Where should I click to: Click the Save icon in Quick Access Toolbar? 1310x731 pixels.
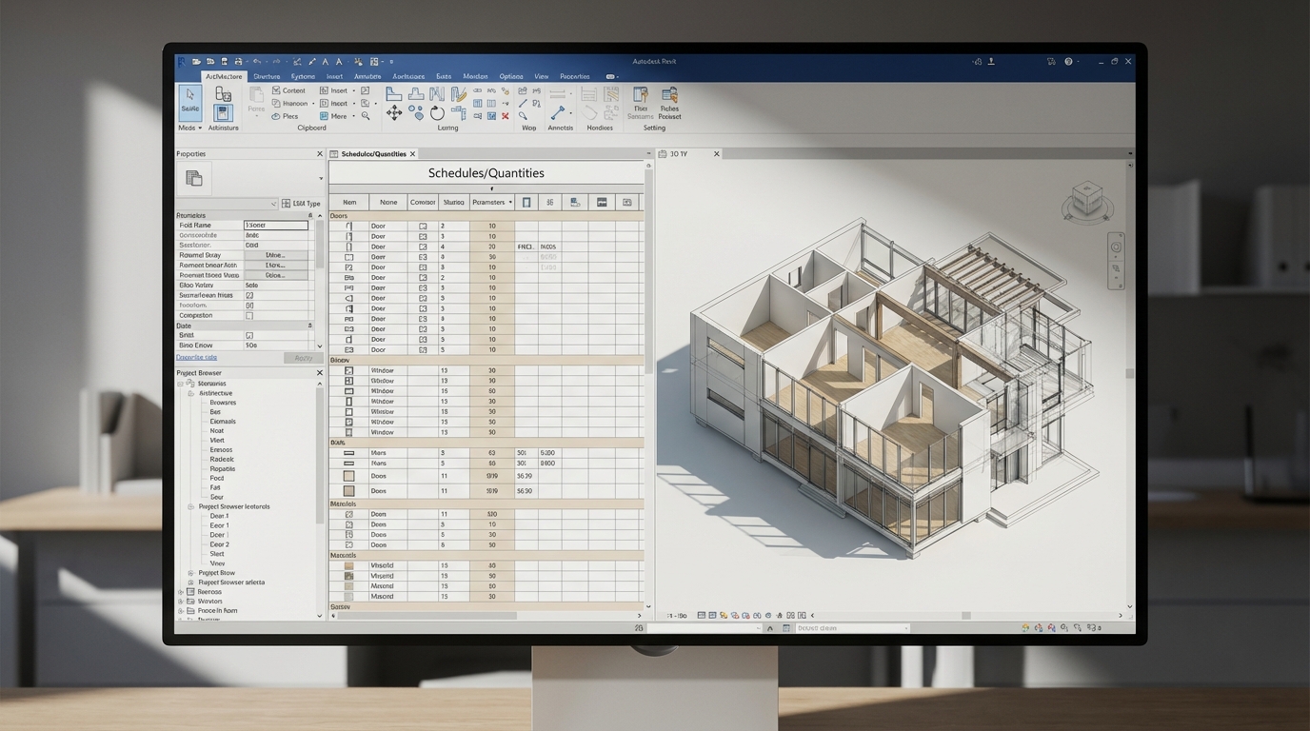point(223,60)
